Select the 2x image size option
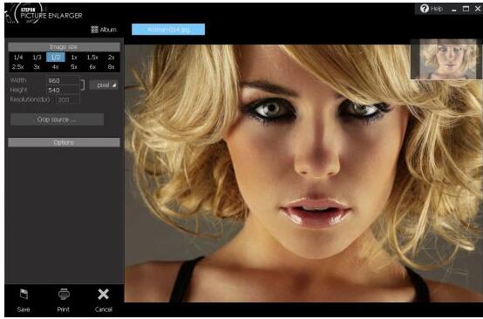The image size is (483, 319). pos(112,58)
